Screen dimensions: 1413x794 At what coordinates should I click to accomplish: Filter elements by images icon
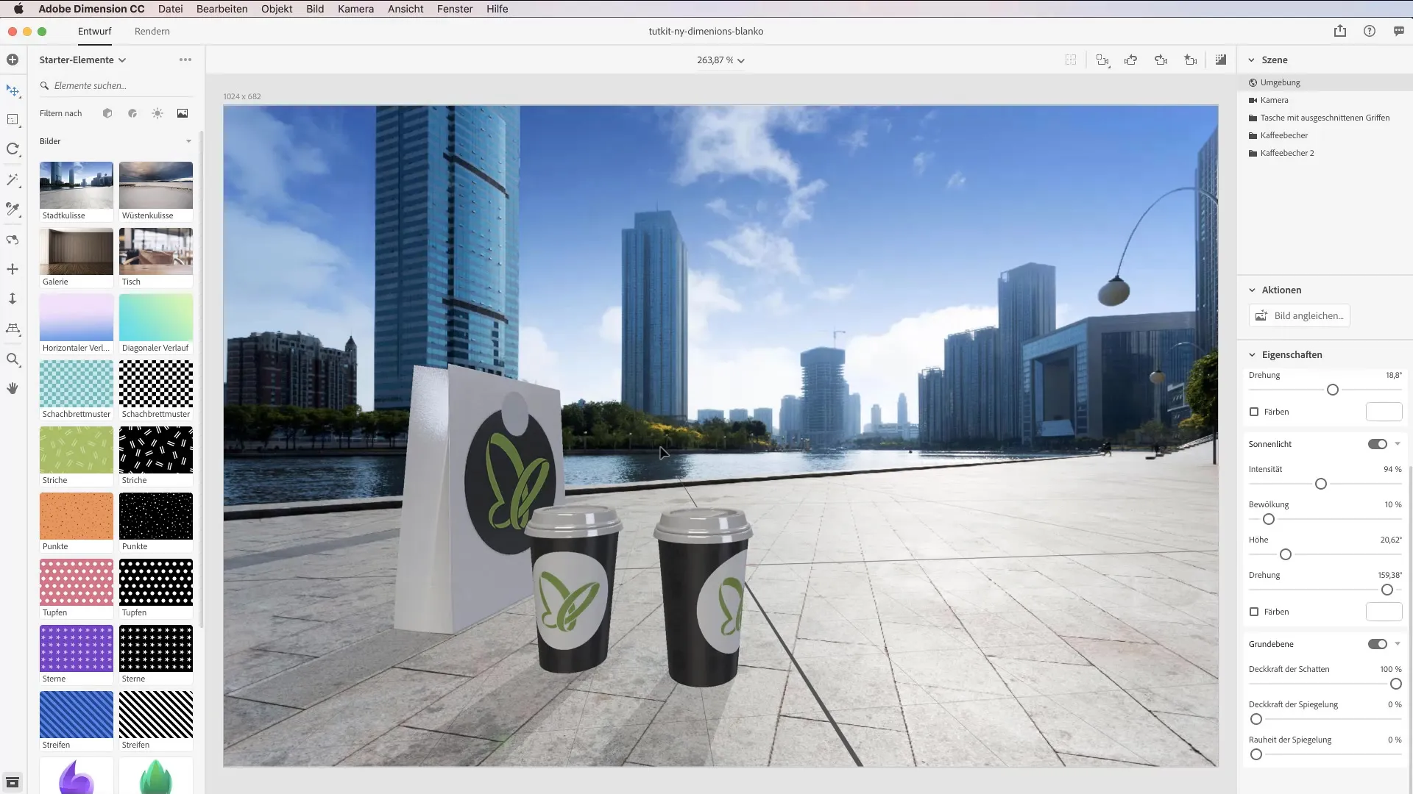click(183, 113)
